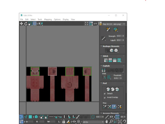Collapse the Peel rollout

click(x=104, y=83)
